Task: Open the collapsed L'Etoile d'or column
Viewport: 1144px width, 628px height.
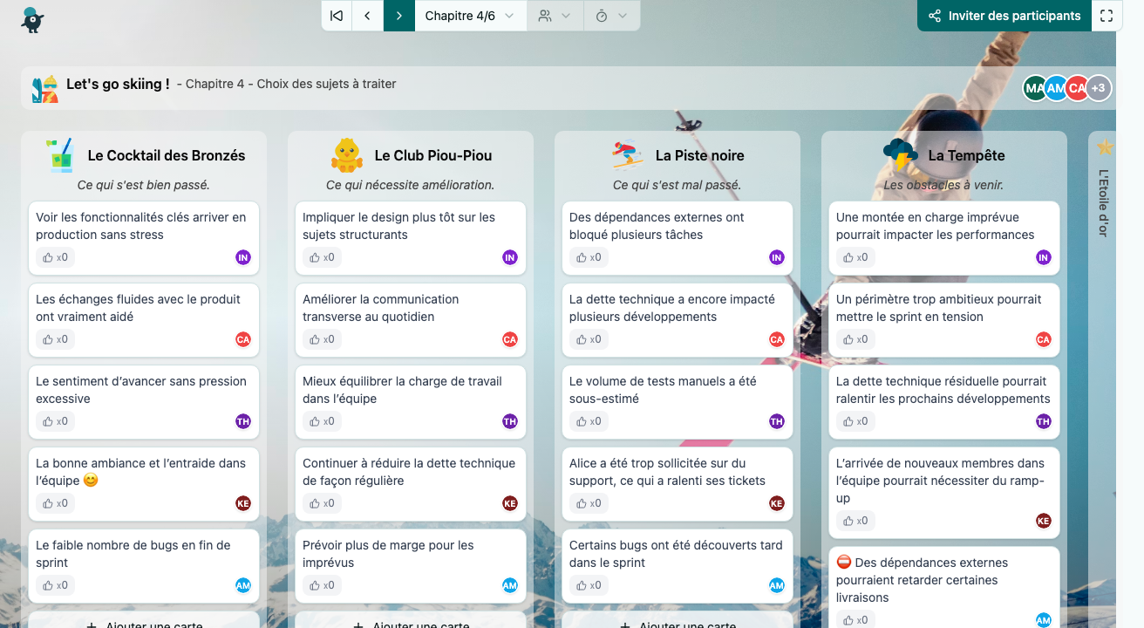Action: (x=1104, y=201)
